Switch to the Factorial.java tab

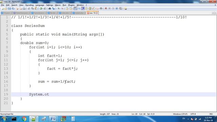(x=39, y=13)
